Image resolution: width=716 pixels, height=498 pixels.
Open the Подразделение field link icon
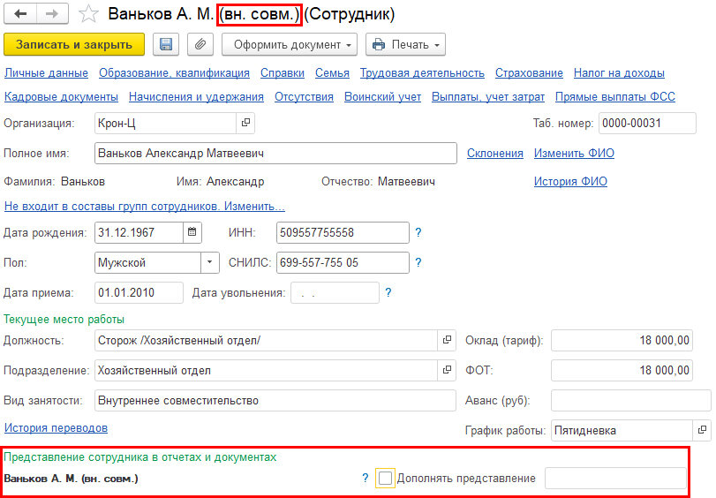coord(447,370)
